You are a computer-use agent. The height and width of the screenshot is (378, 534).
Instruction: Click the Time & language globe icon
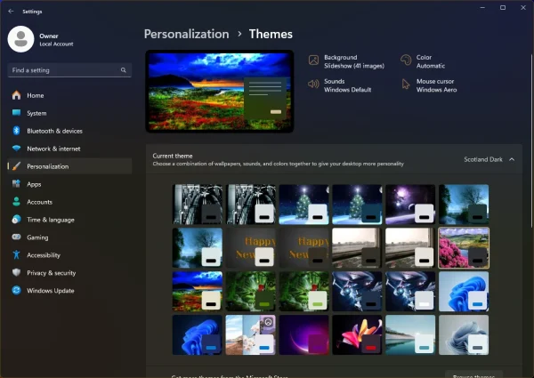16,220
